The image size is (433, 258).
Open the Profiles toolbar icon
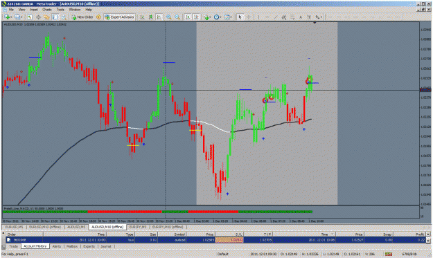pos(17,17)
